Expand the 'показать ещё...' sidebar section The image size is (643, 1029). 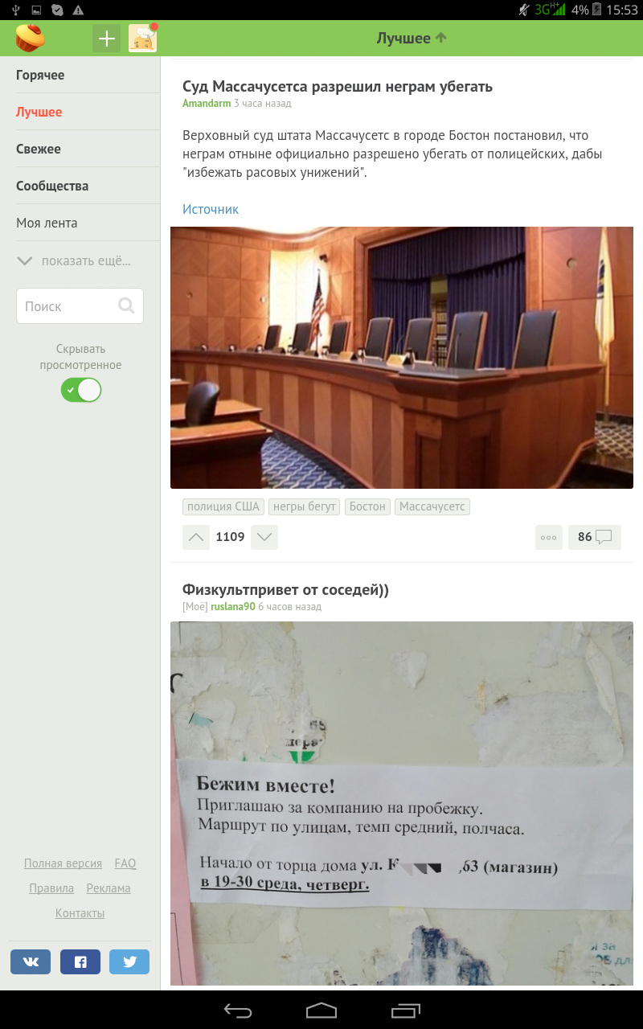pos(75,260)
